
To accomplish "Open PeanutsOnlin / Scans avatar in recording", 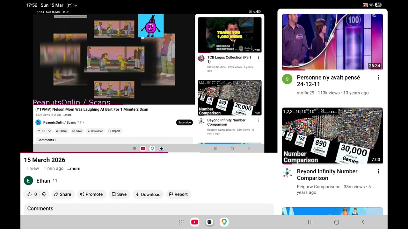I will 38,122.
